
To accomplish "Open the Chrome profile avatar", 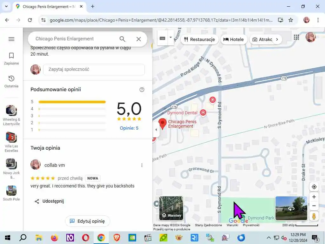I will [306, 20].
